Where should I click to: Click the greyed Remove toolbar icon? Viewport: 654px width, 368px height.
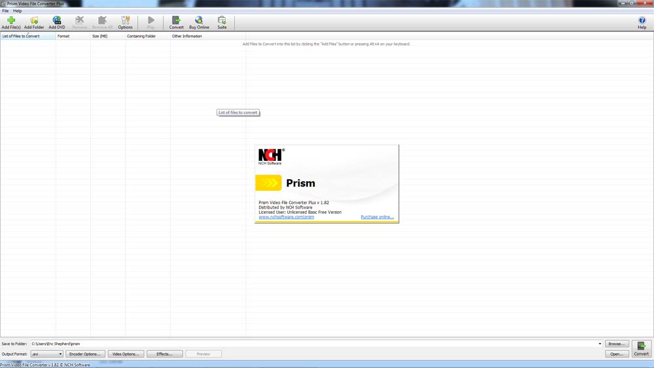[x=79, y=22]
